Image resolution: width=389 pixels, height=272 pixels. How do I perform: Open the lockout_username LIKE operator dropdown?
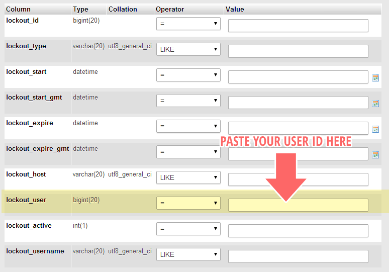(x=188, y=254)
